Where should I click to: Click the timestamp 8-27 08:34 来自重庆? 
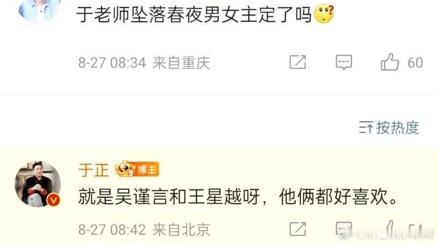(x=144, y=62)
